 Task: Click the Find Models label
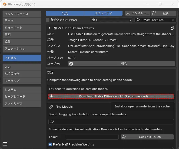tap(64, 107)
